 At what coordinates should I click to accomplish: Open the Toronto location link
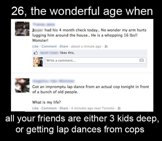click(108, 108)
